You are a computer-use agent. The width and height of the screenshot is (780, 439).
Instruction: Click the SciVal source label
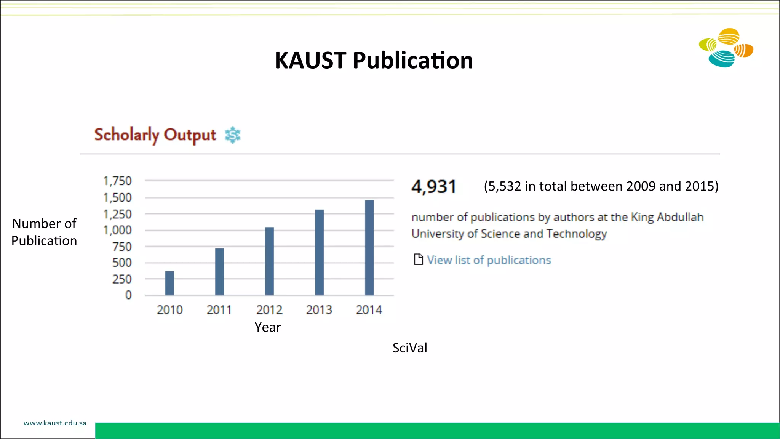point(410,348)
